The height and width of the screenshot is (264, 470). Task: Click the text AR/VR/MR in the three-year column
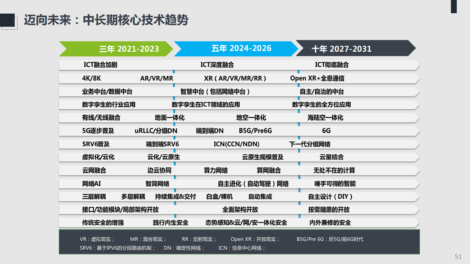pos(157,78)
